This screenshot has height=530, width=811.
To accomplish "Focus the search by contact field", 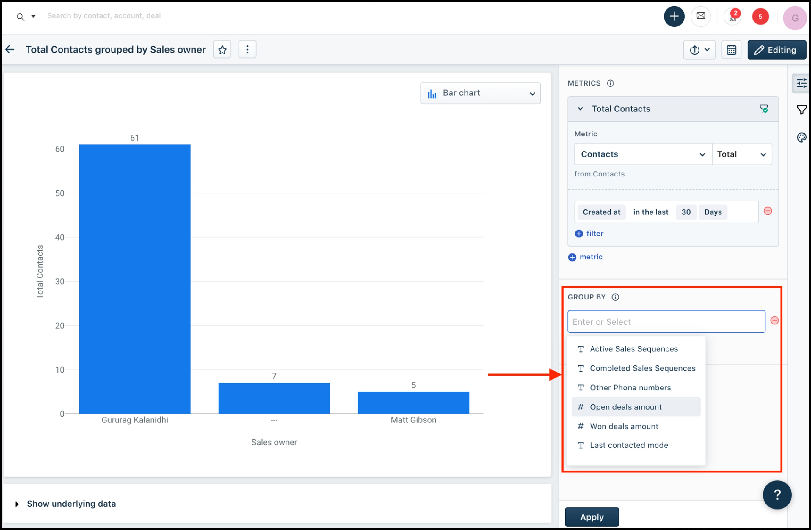I will pyautogui.click(x=104, y=16).
